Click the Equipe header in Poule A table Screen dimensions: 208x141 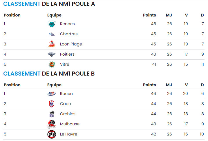[54, 15]
